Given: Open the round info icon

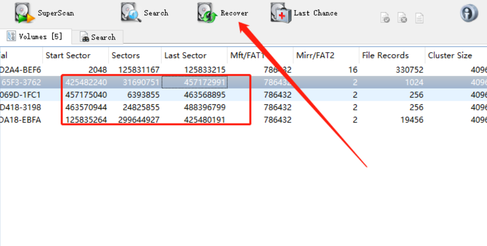Looking at the screenshot, I should tap(469, 13).
